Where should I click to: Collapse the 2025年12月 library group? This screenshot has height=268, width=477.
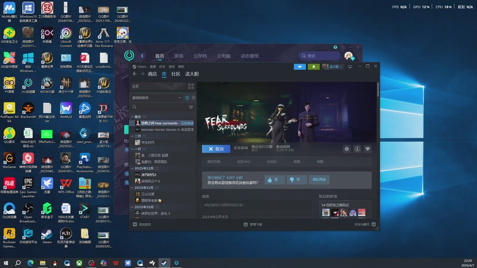[132, 169]
